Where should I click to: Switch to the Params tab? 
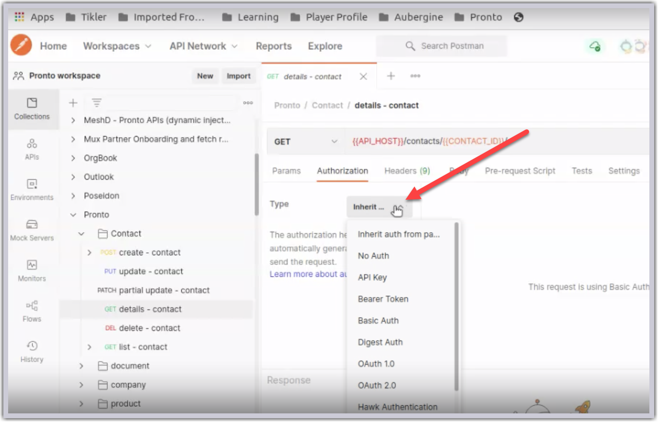coord(287,171)
